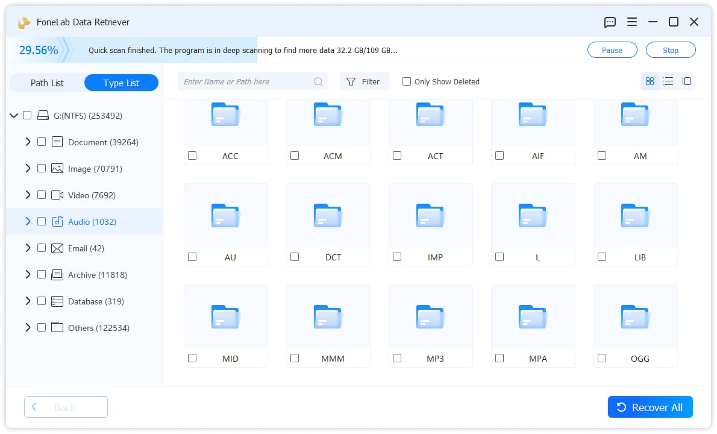Toggle Only Show Deleted checkbox
The height and width of the screenshot is (434, 717).
point(406,81)
